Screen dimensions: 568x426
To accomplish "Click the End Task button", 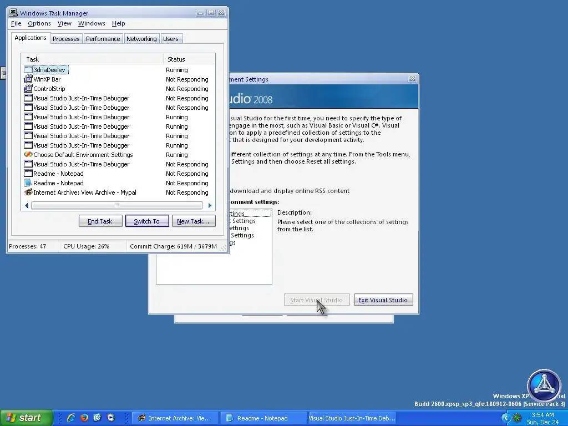I will (100, 221).
